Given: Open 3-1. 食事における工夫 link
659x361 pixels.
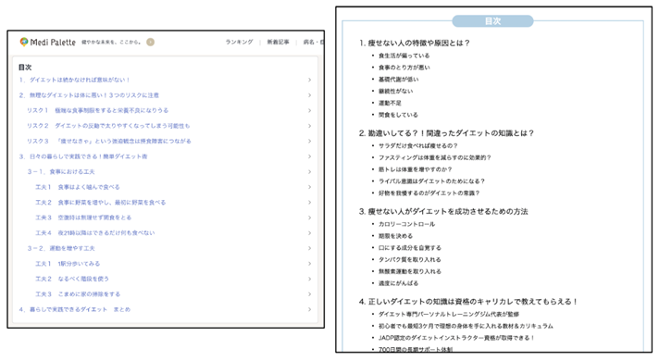Looking at the screenshot, I should (61, 172).
